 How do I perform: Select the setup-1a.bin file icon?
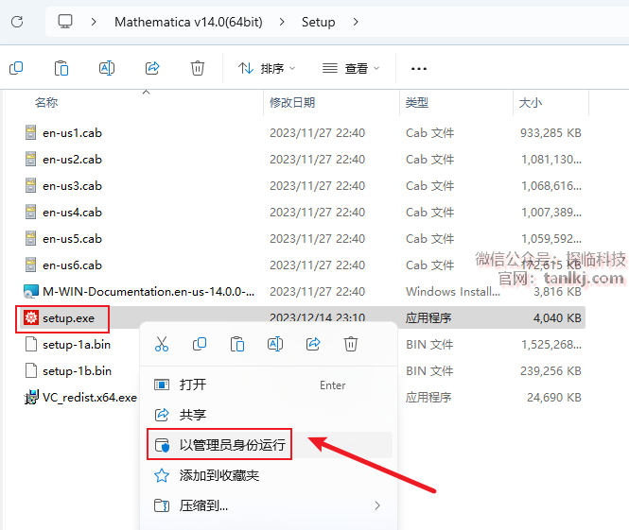click(31, 344)
